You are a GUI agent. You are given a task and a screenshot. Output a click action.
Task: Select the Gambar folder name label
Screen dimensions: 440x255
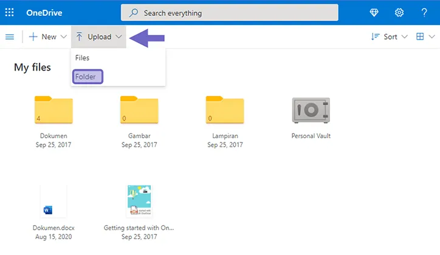pyautogui.click(x=139, y=136)
